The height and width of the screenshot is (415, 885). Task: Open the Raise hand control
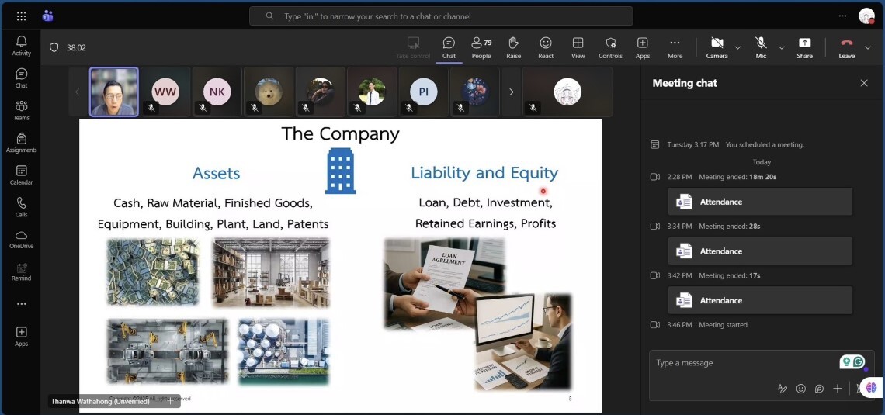coord(513,47)
